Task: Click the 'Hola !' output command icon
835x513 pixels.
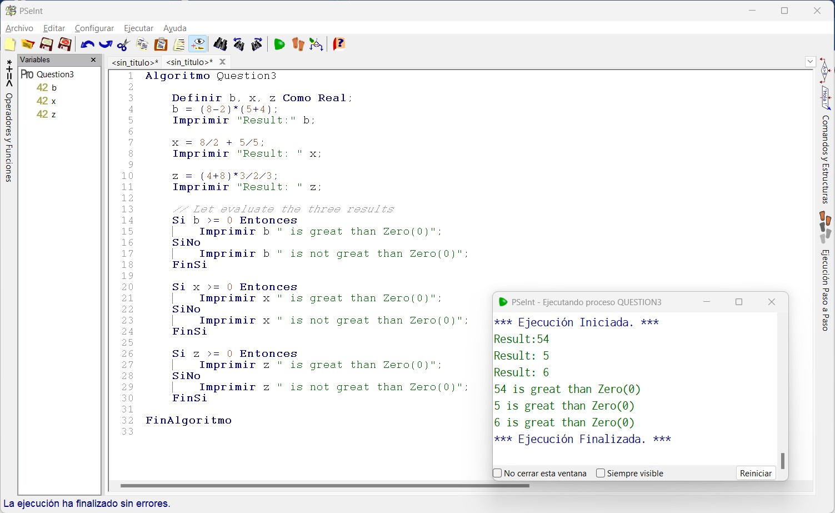Action: 826,98
